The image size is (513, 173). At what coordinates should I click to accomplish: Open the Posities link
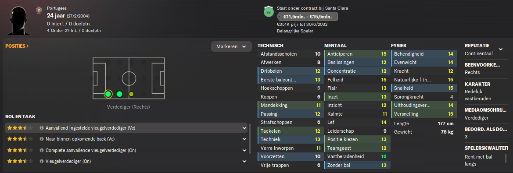17,46
